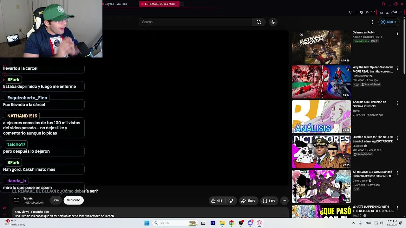Open YouTube settings three-dot menu near Sign in
Screen dimensions: 406x228
tap(373, 22)
